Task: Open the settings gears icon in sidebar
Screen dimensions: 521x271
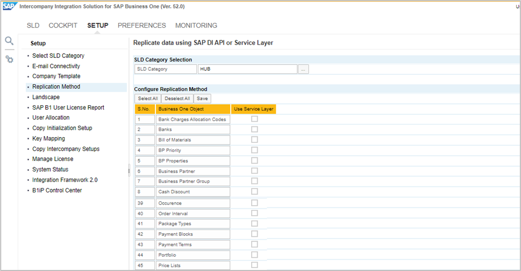Action: click(10, 59)
